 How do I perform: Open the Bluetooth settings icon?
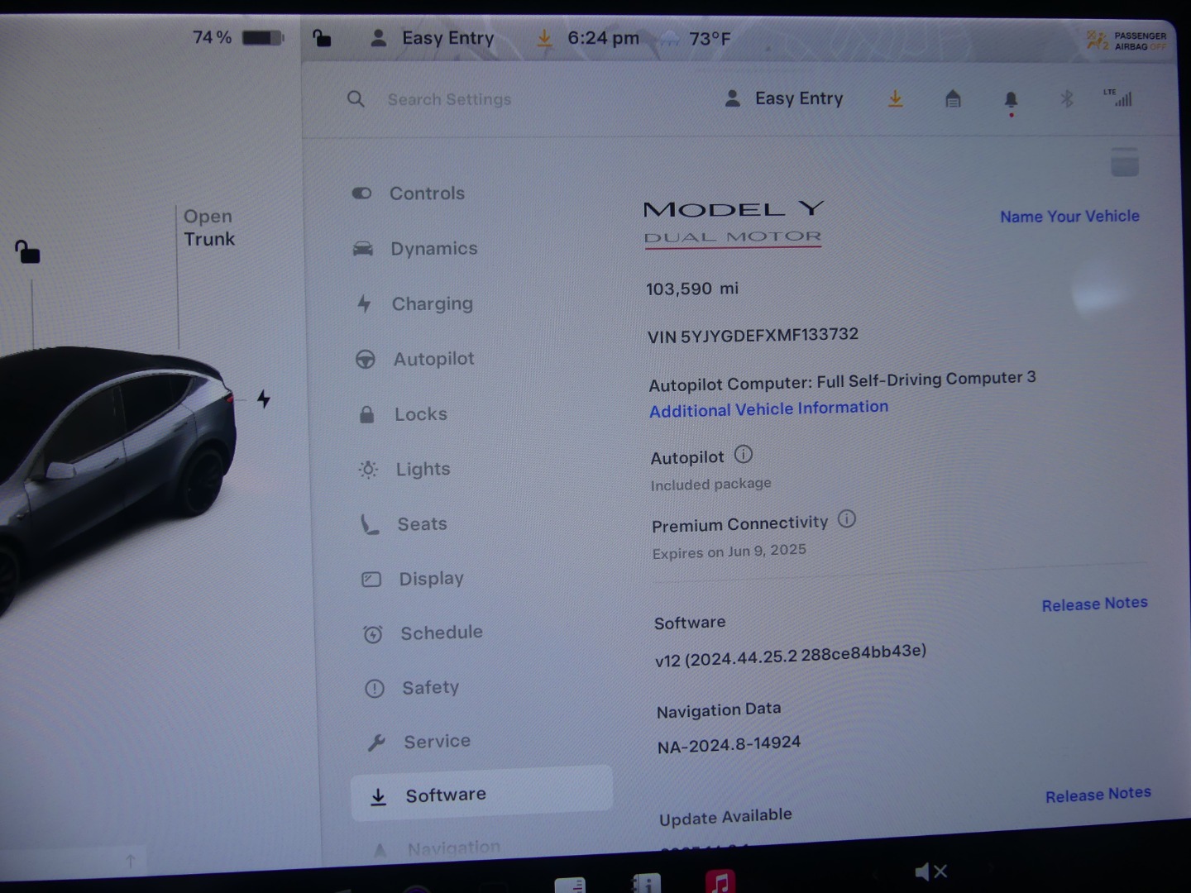coord(1067,99)
